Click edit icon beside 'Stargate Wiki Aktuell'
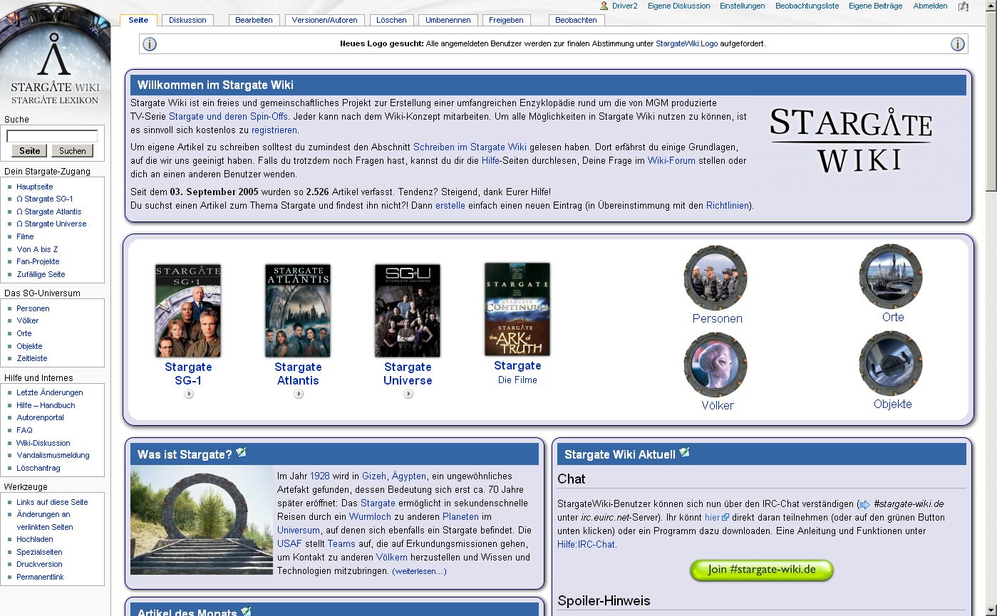The width and height of the screenshot is (997, 616). coord(684,453)
